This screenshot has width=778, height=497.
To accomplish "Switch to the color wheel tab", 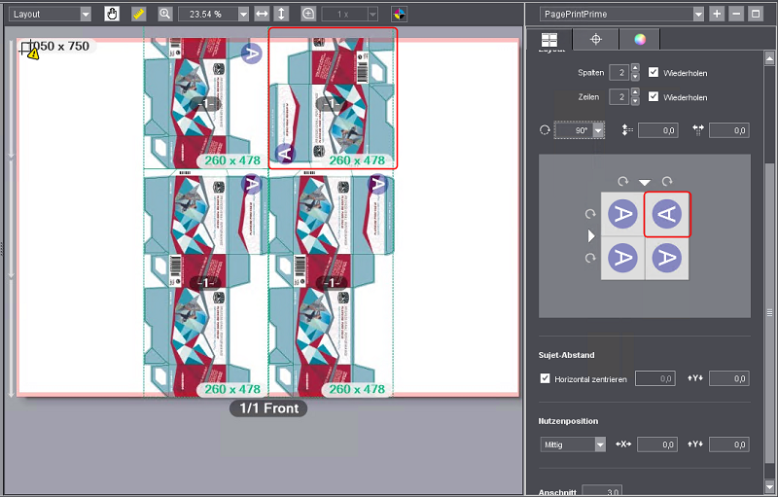I will pos(640,39).
